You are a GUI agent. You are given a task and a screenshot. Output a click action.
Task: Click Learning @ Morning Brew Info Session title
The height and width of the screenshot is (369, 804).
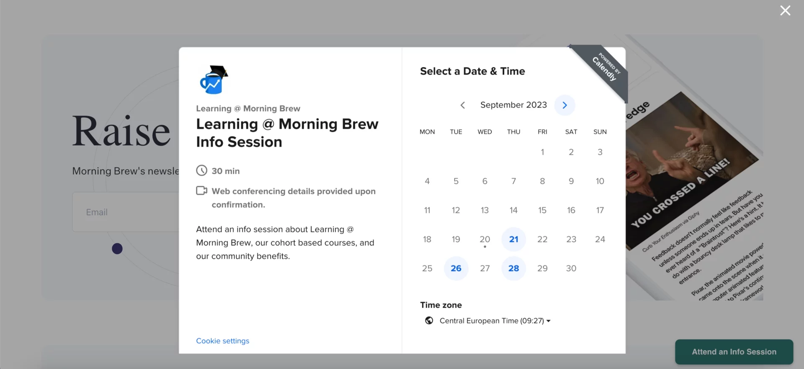click(x=287, y=133)
